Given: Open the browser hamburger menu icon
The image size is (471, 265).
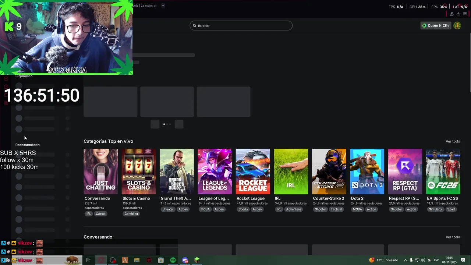Looking at the screenshot, I should [x=465, y=14].
